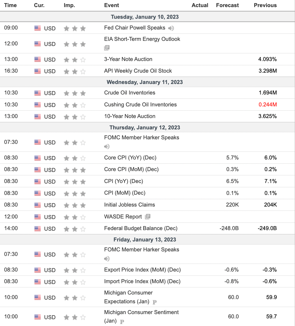This screenshot has height=326, width=295.
Task: Click report icon next to WASDE Report
Action: pos(147,217)
